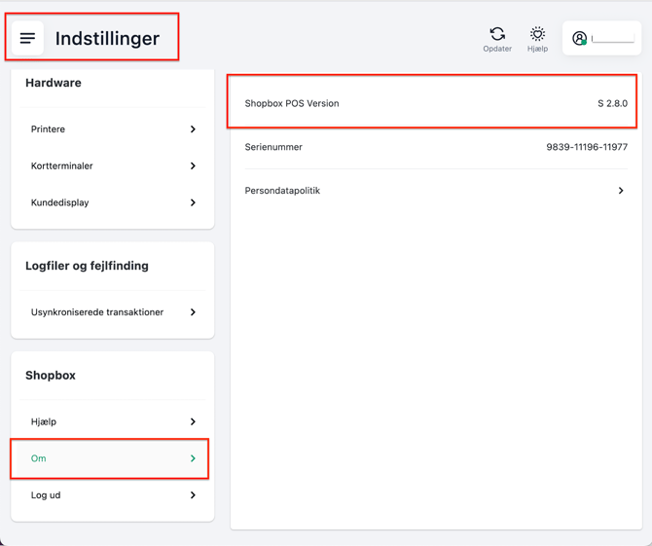Open the Persondatapolitik link
The height and width of the screenshot is (546, 652).
(282, 191)
